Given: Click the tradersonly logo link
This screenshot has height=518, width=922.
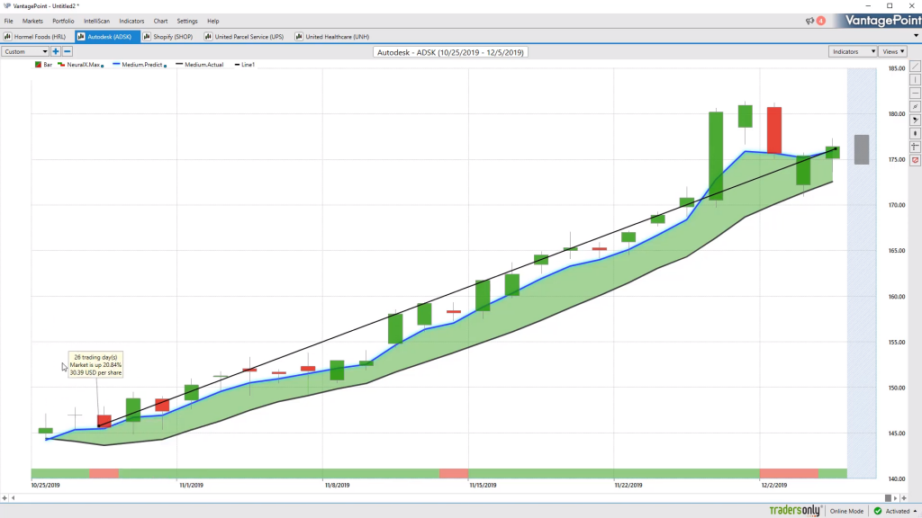Looking at the screenshot, I should [x=795, y=511].
